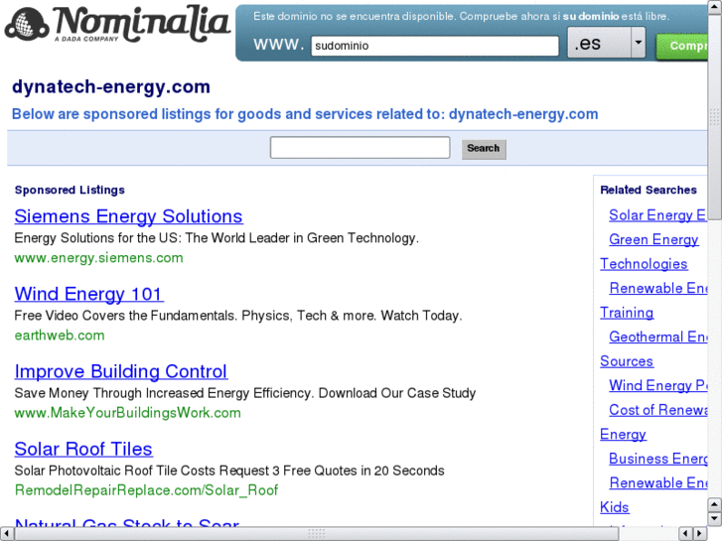
Task: Open www.energy.siemens.com URL text
Action: point(98,258)
